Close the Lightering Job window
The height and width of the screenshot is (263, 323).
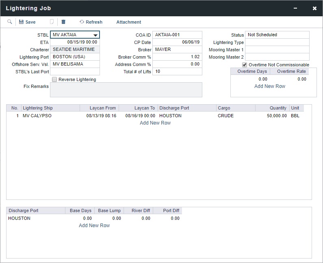click(314, 8)
